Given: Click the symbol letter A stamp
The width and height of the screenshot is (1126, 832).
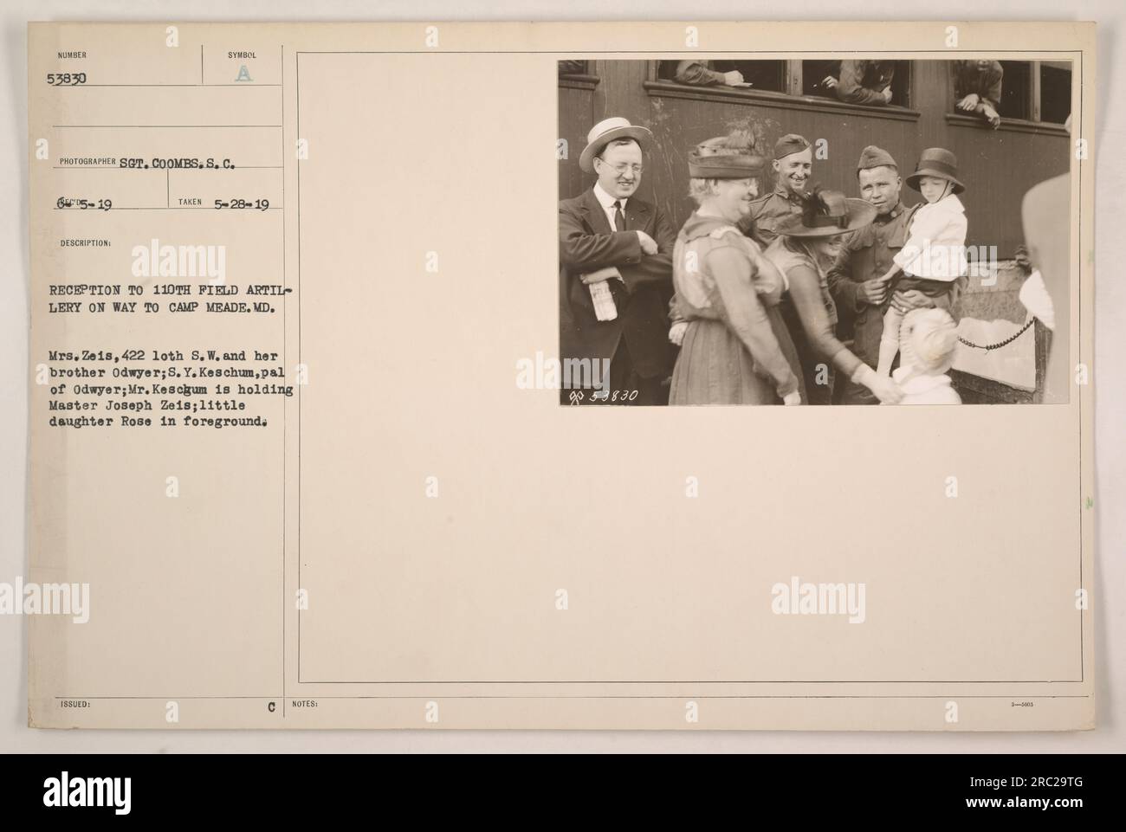Looking at the screenshot, I should (x=242, y=74).
